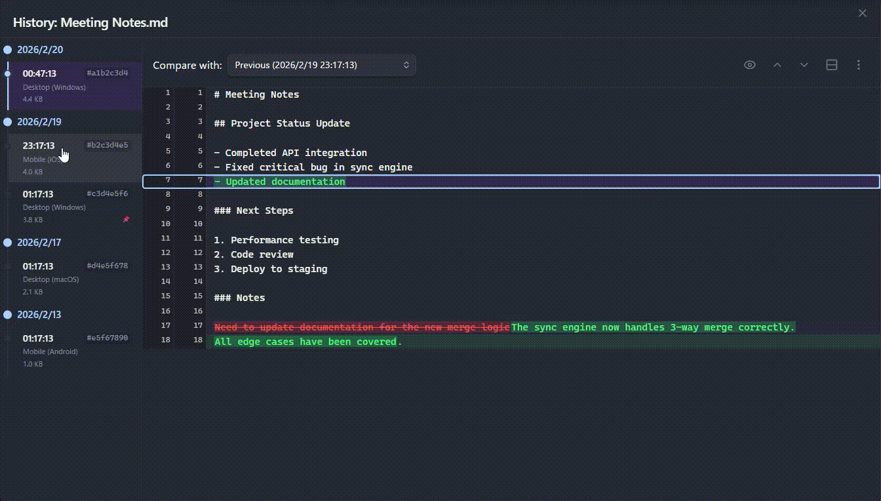881x501 pixels.
Task: Click the hash label #a1b2c3d4
Action: (108, 73)
